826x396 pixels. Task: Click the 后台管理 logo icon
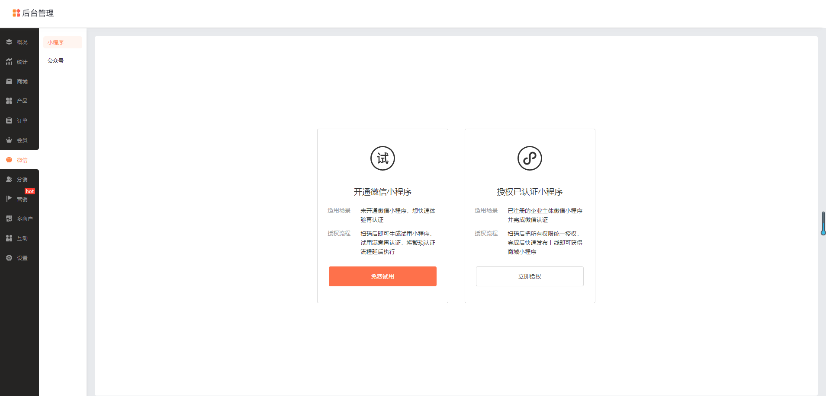[x=16, y=13]
